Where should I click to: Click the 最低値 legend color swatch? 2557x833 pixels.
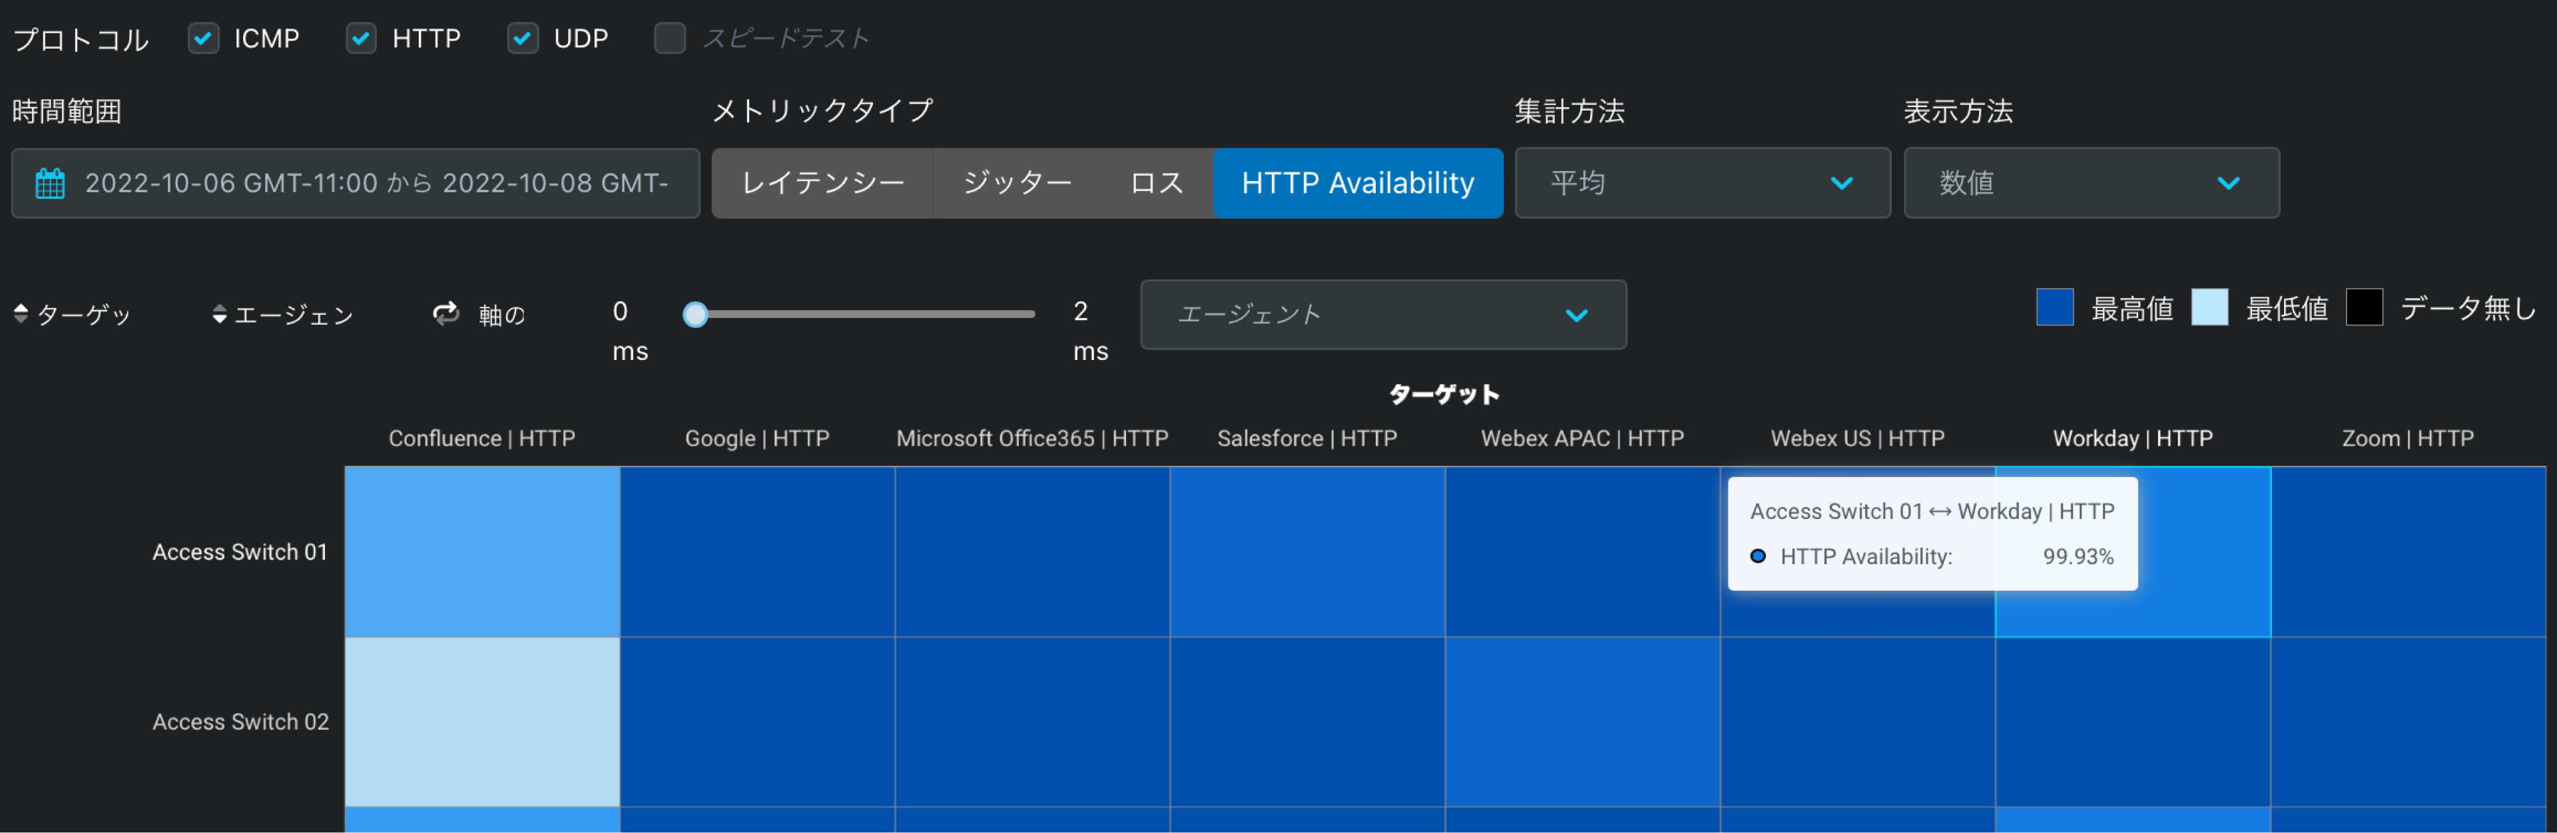(x=2209, y=307)
